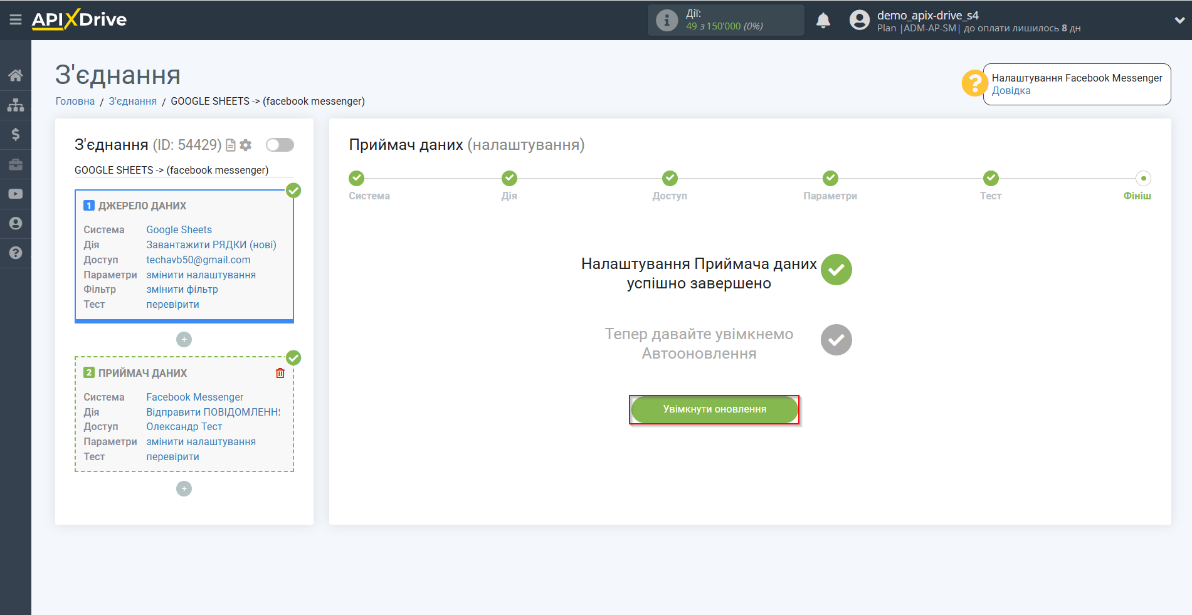Viewport: 1192px width, 615px height.
Task: Click green check on data source block
Action: (x=293, y=191)
